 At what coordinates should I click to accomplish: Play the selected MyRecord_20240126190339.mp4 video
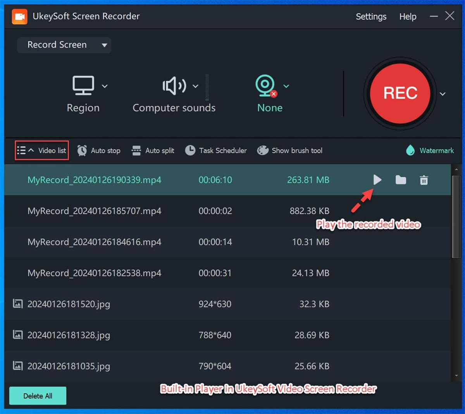[x=377, y=180]
